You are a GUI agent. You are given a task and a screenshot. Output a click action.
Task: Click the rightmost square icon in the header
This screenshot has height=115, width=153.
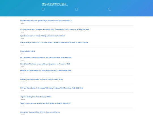110,9
